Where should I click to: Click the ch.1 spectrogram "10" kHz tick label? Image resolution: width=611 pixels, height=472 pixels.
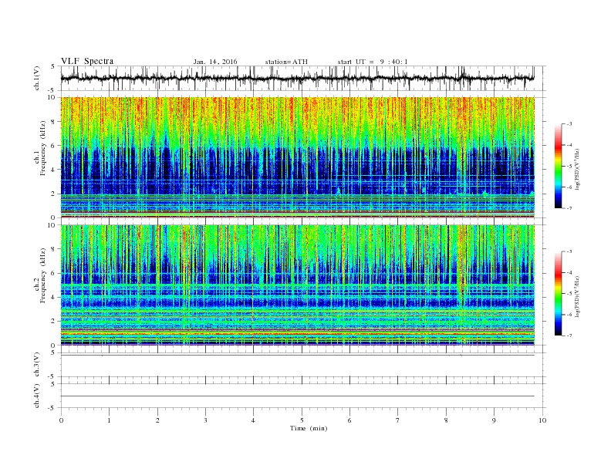click(52, 97)
